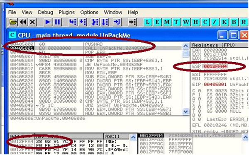
Task: Show Log window with L button
Action: tap(148, 22)
